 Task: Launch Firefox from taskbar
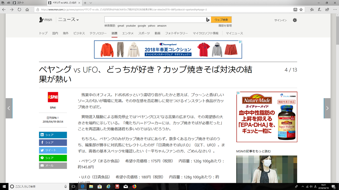(x=134, y=187)
